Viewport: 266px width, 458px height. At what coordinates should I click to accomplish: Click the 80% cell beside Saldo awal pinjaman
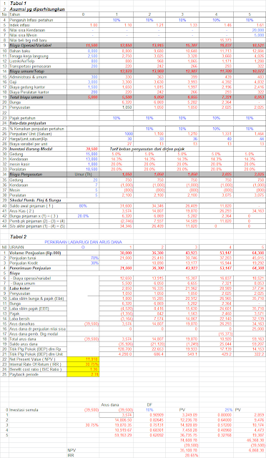click(83, 206)
